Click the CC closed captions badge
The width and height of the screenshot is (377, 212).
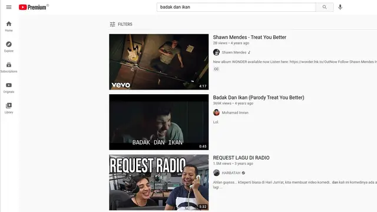(216, 69)
